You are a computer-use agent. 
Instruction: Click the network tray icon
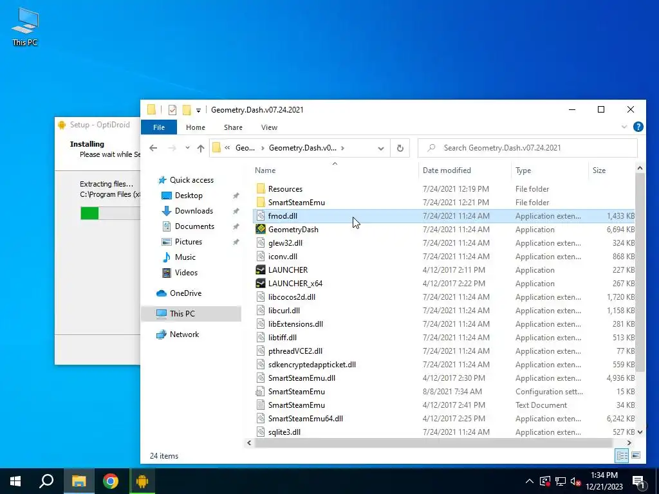point(561,481)
